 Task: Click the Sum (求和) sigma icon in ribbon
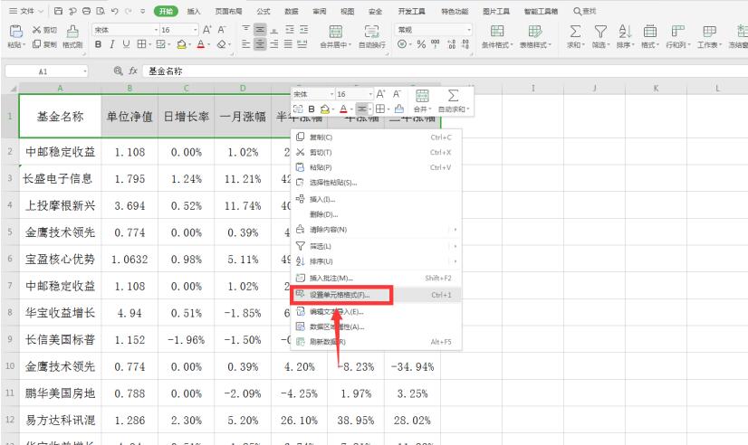[575, 32]
